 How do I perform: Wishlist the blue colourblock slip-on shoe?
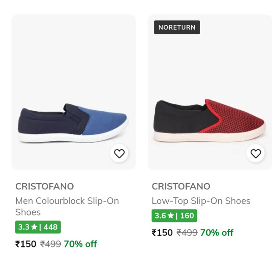(120, 153)
